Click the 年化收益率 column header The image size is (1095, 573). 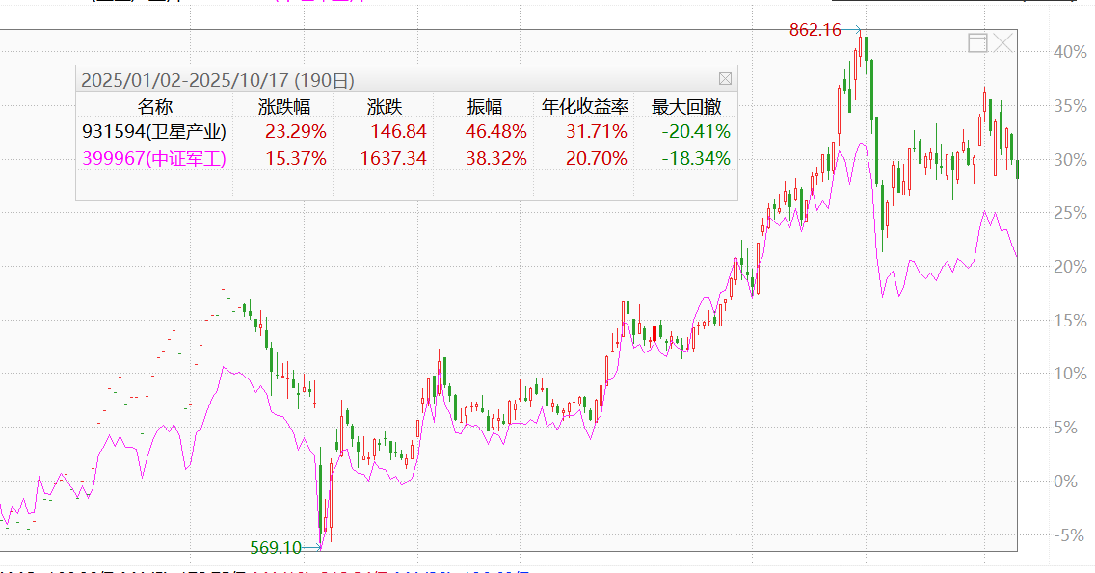pyautogui.click(x=584, y=106)
